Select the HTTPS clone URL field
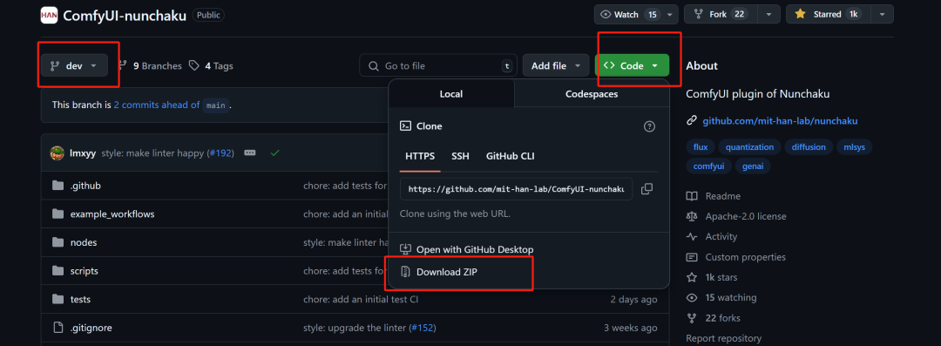 click(516, 188)
